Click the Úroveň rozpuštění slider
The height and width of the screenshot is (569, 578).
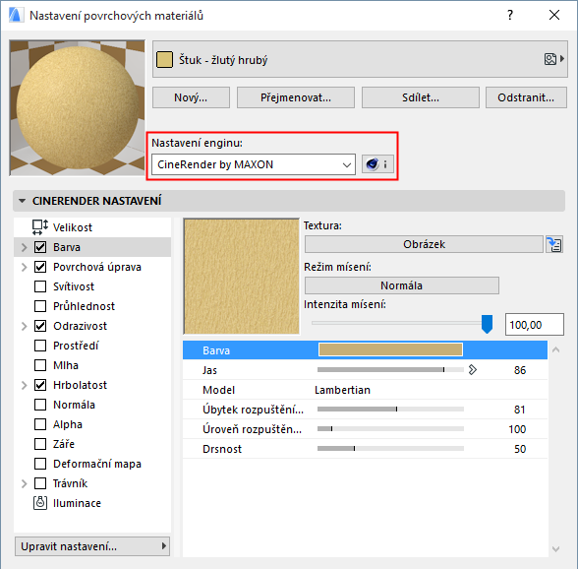click(x=390, y=428)
